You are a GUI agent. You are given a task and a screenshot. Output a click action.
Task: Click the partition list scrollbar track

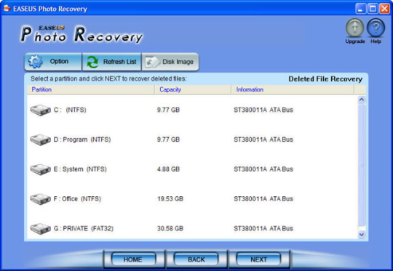[362, 165]
